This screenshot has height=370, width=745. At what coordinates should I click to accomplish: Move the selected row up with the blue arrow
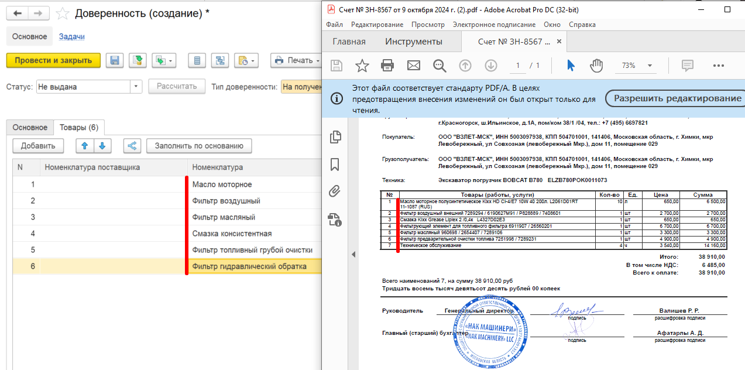84,146
